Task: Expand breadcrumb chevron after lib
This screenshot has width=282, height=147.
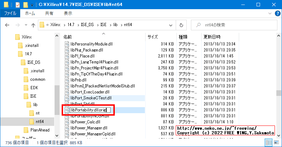Action: tap(121, 25)
